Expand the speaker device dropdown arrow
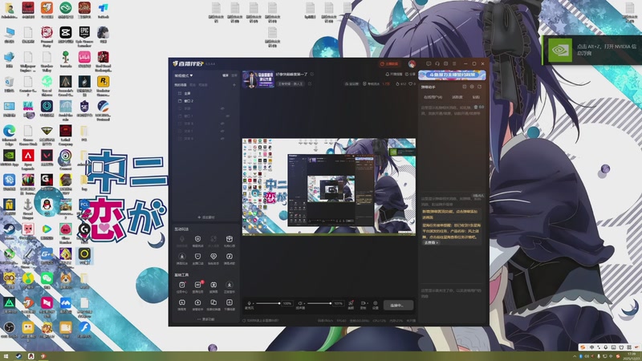The height and width of the screenshot is (361, 642). 304,304
